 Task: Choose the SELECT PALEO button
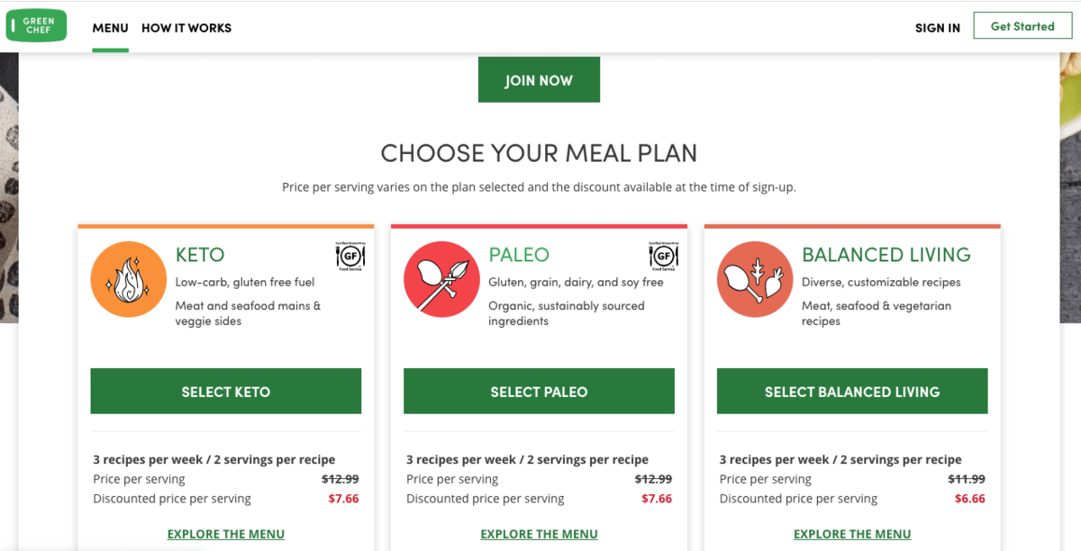539,392
